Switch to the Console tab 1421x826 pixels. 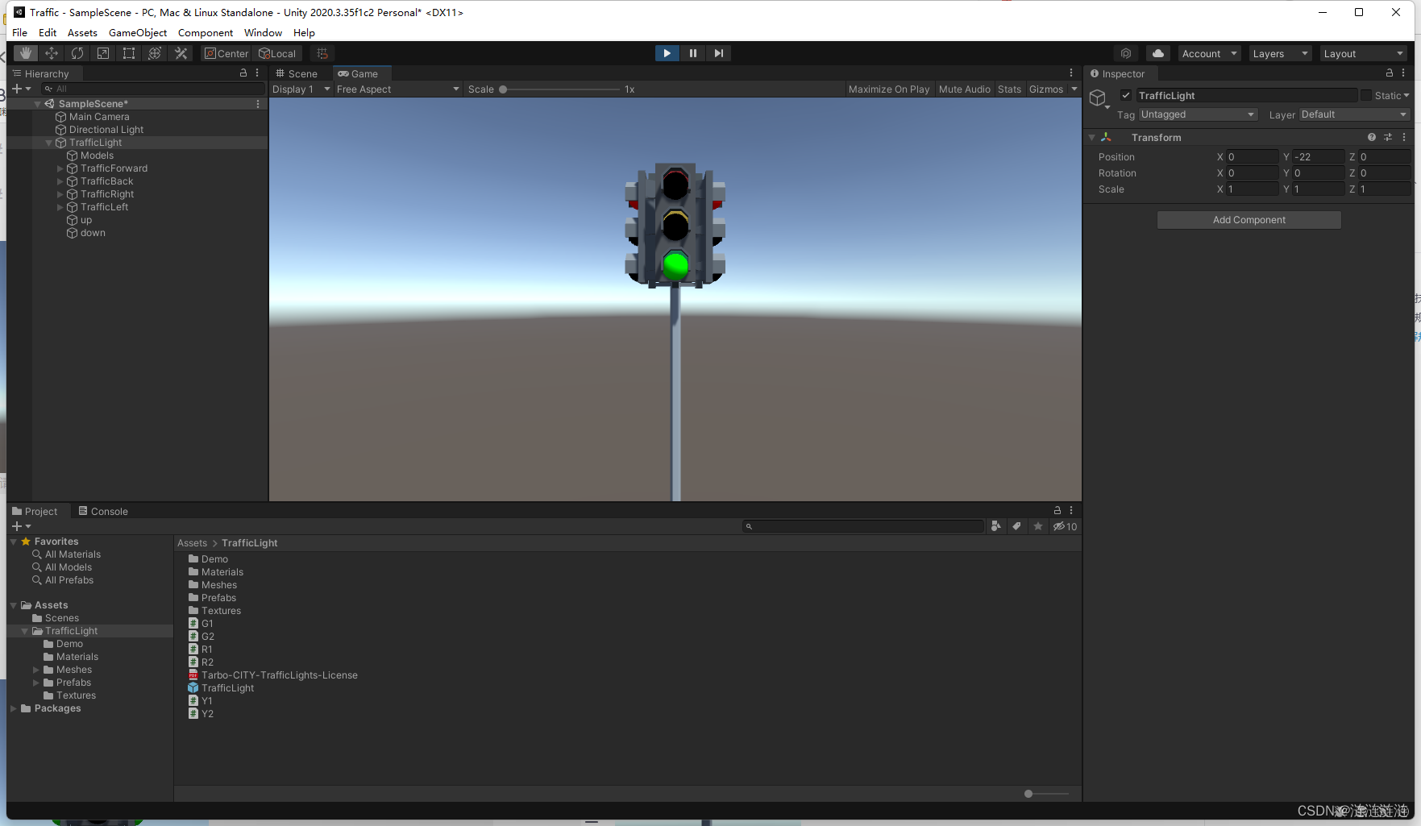coord(103,511)
